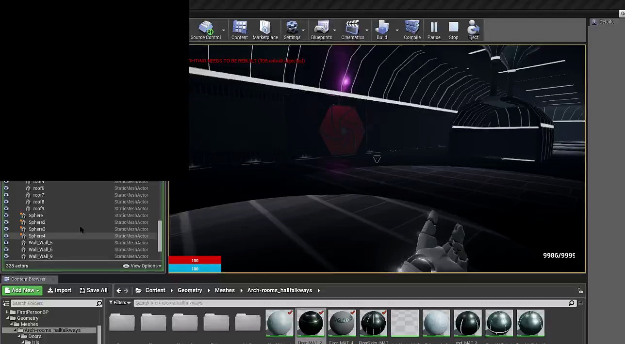This screenshot has height=344, width=625.
Task: Toggle visibility of the roof7 actor
Action: coord(6,195)
